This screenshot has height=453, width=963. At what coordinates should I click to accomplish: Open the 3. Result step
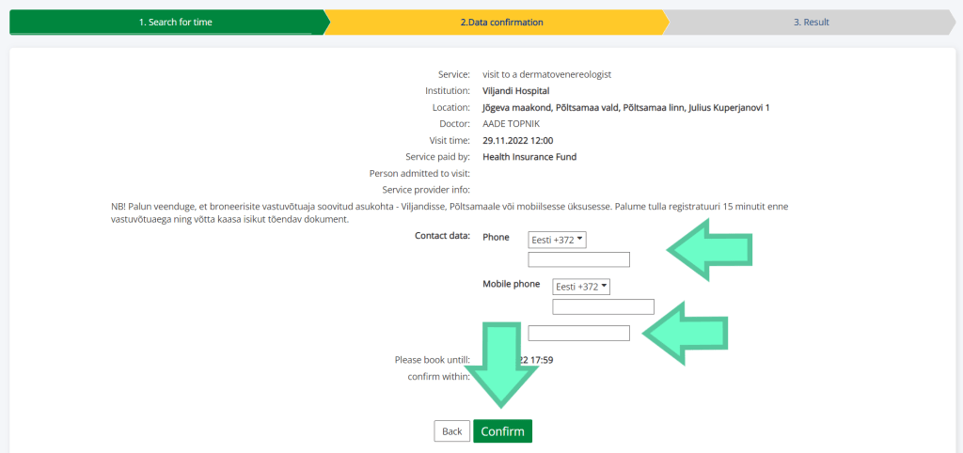tap(811, 23)
